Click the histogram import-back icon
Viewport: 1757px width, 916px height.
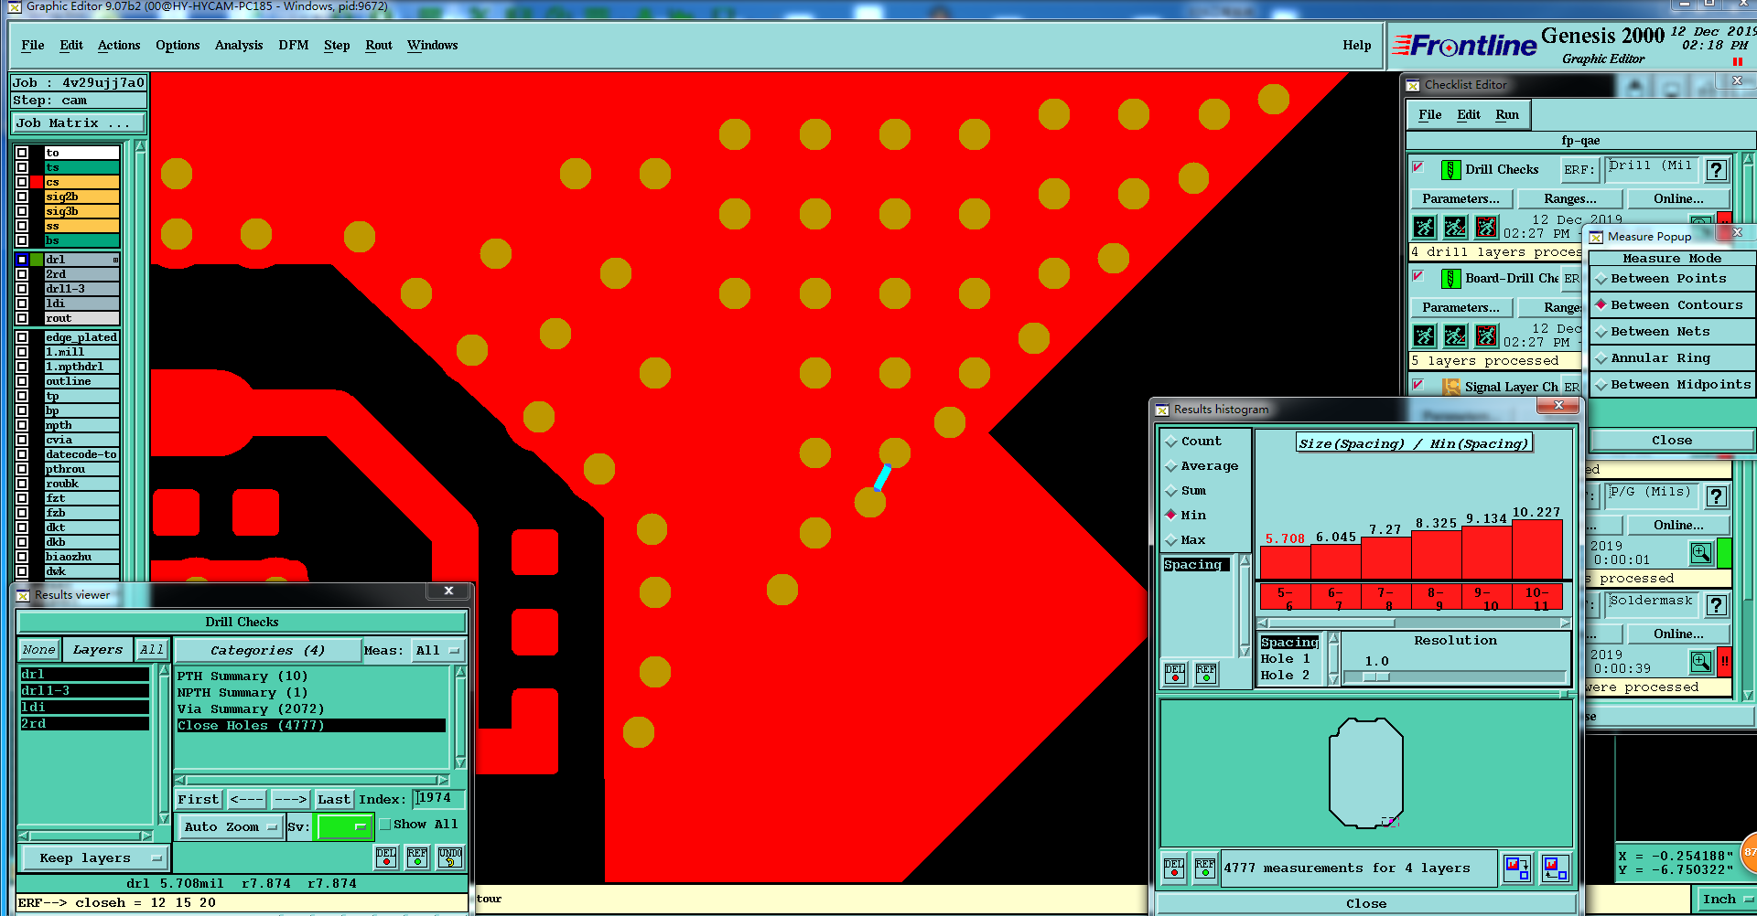tap(1555, 868)
